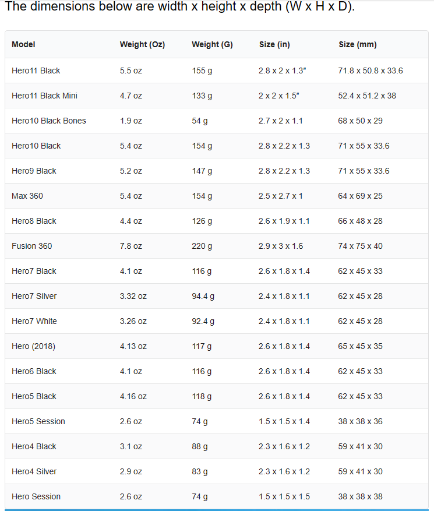The image size is (434, 511).
Task: Click the 71.8 x 50.8 x 33.6 size cell
Action: (x=371, y=71)
